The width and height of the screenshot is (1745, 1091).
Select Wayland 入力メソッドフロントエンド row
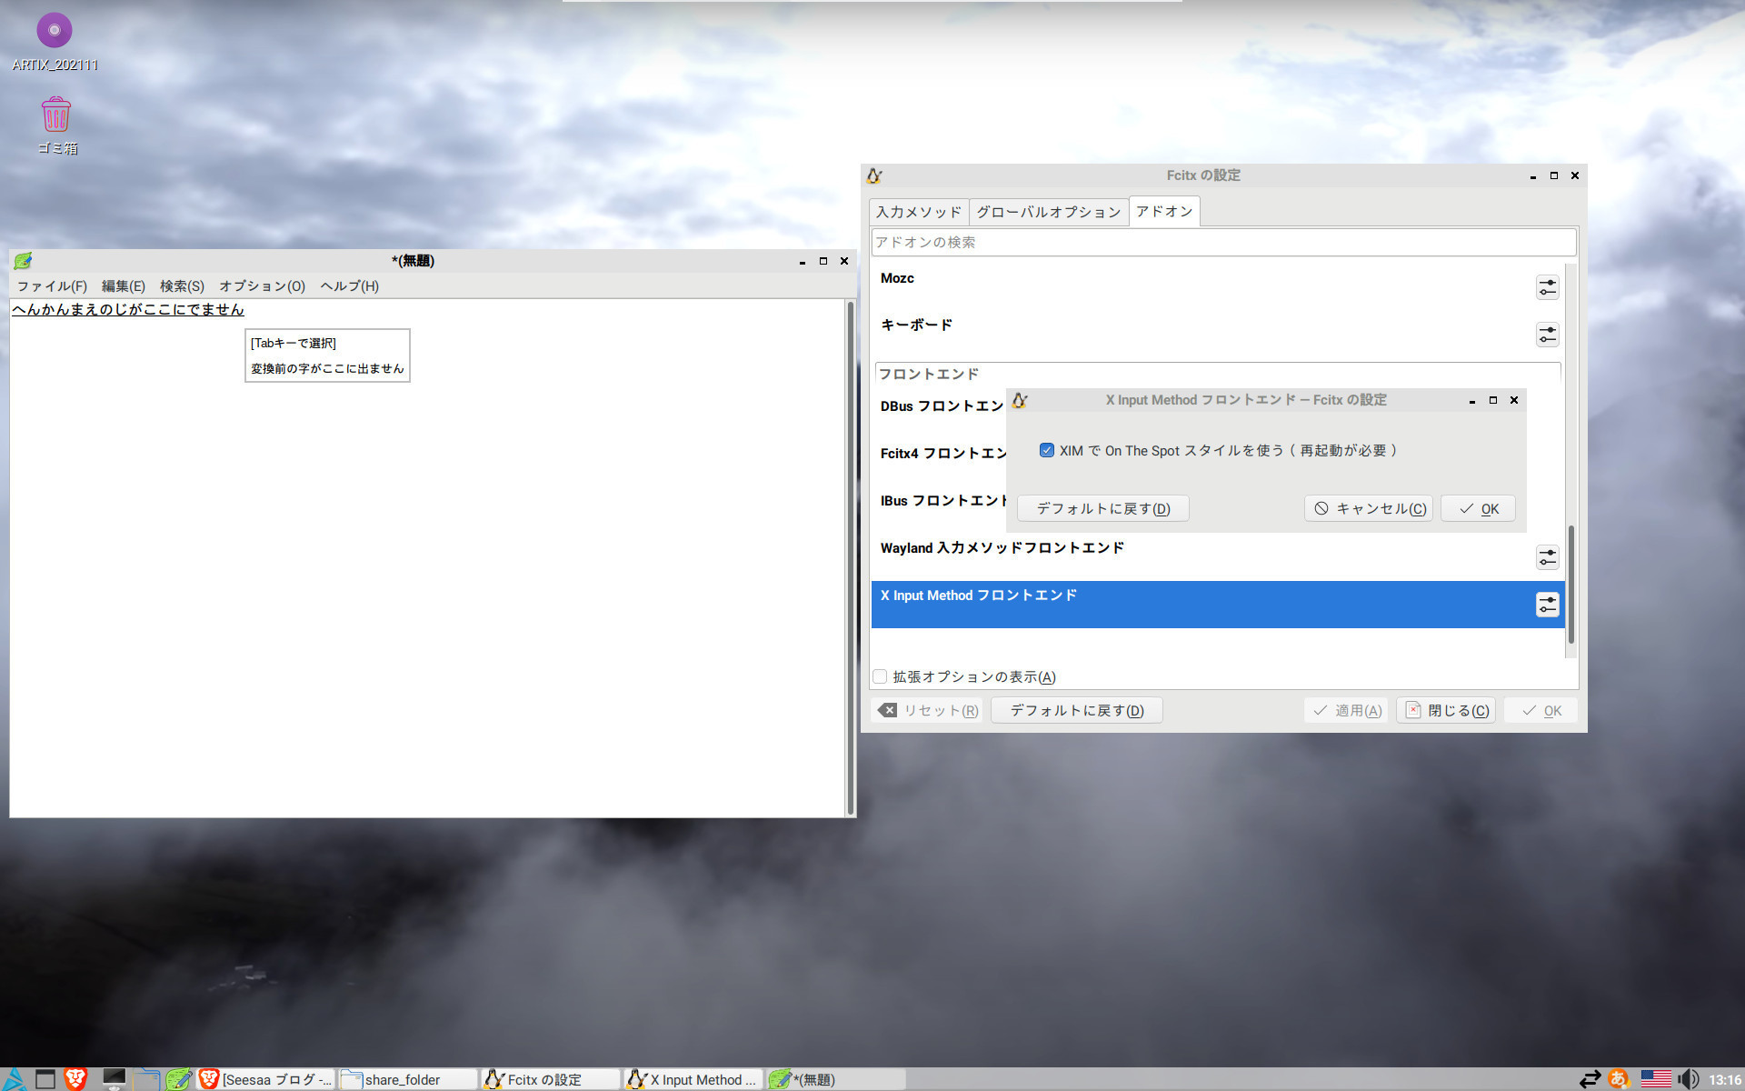pyautogui.click(x=1218, y=557)
